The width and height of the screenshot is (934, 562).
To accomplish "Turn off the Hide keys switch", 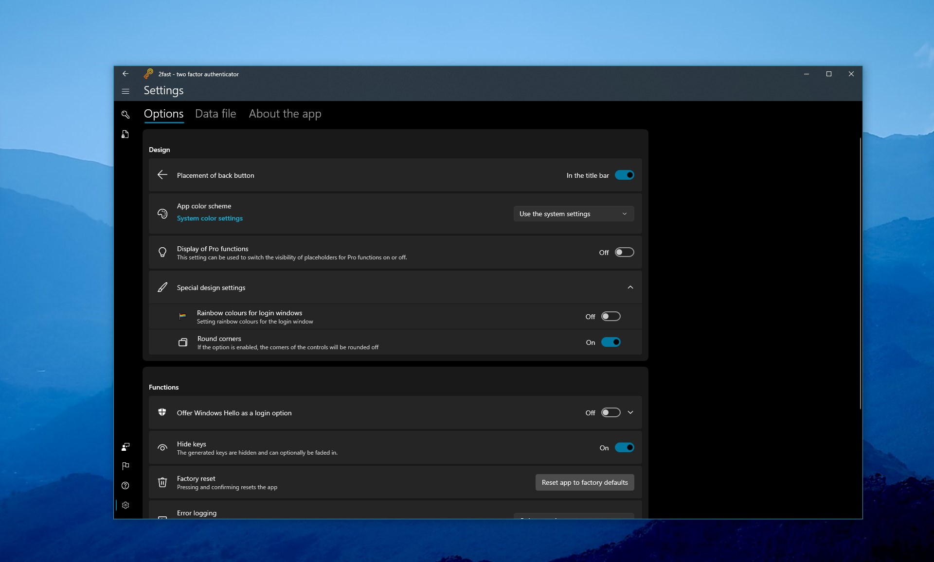I will pyautogui.click(x=625, y=447).
